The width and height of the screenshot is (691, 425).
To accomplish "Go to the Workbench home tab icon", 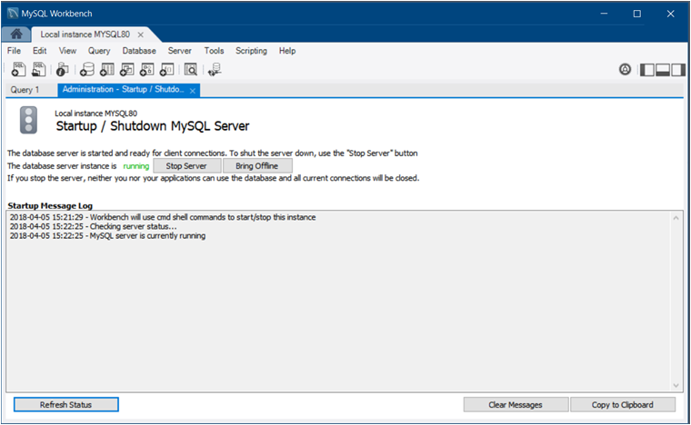I will click(16, 34).
